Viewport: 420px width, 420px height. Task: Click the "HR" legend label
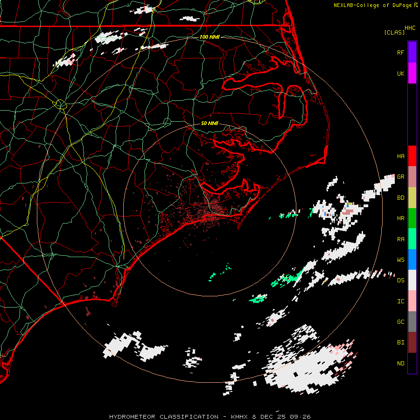tap(400, 218)
